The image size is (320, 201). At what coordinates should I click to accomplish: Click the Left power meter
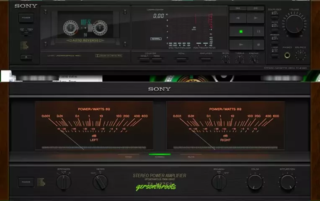pos(94,126)
